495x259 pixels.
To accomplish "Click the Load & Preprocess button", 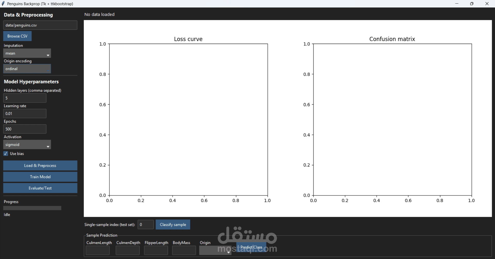I will (x=40, y=166).
